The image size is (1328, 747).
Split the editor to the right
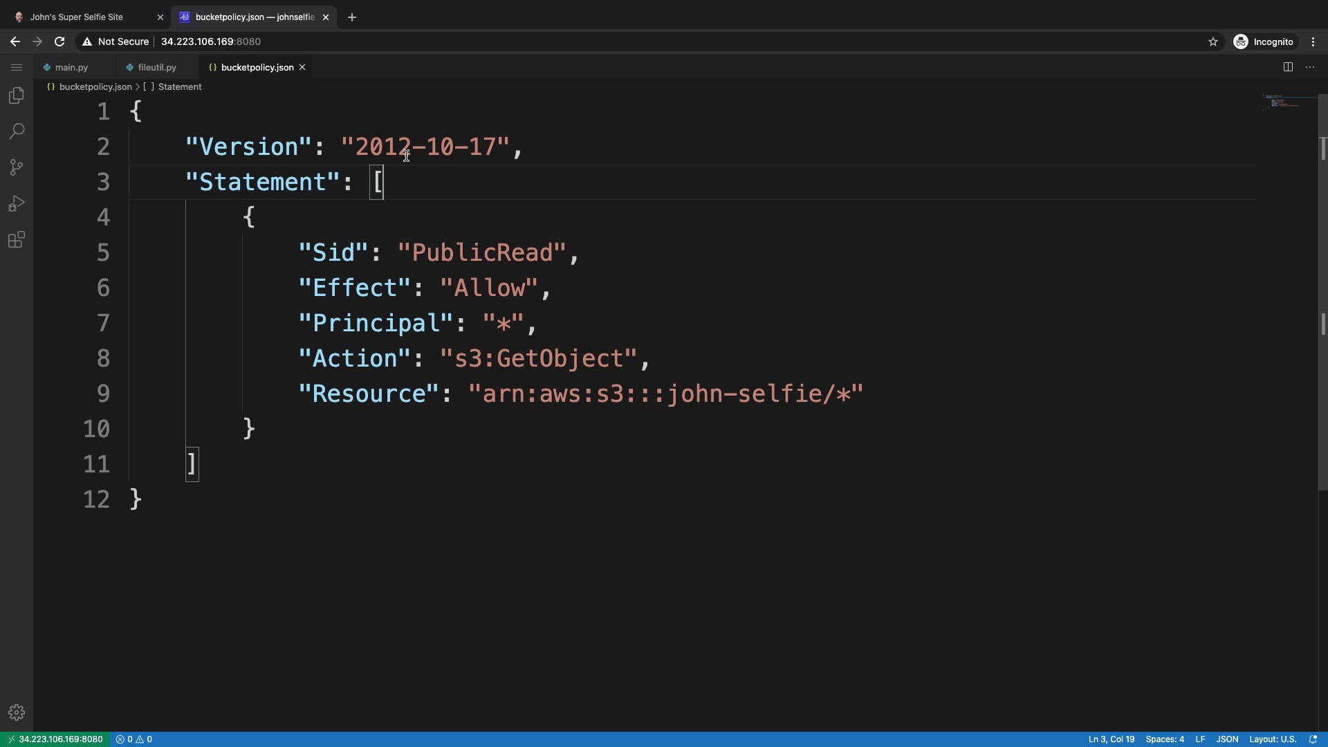pos(1288,67)
